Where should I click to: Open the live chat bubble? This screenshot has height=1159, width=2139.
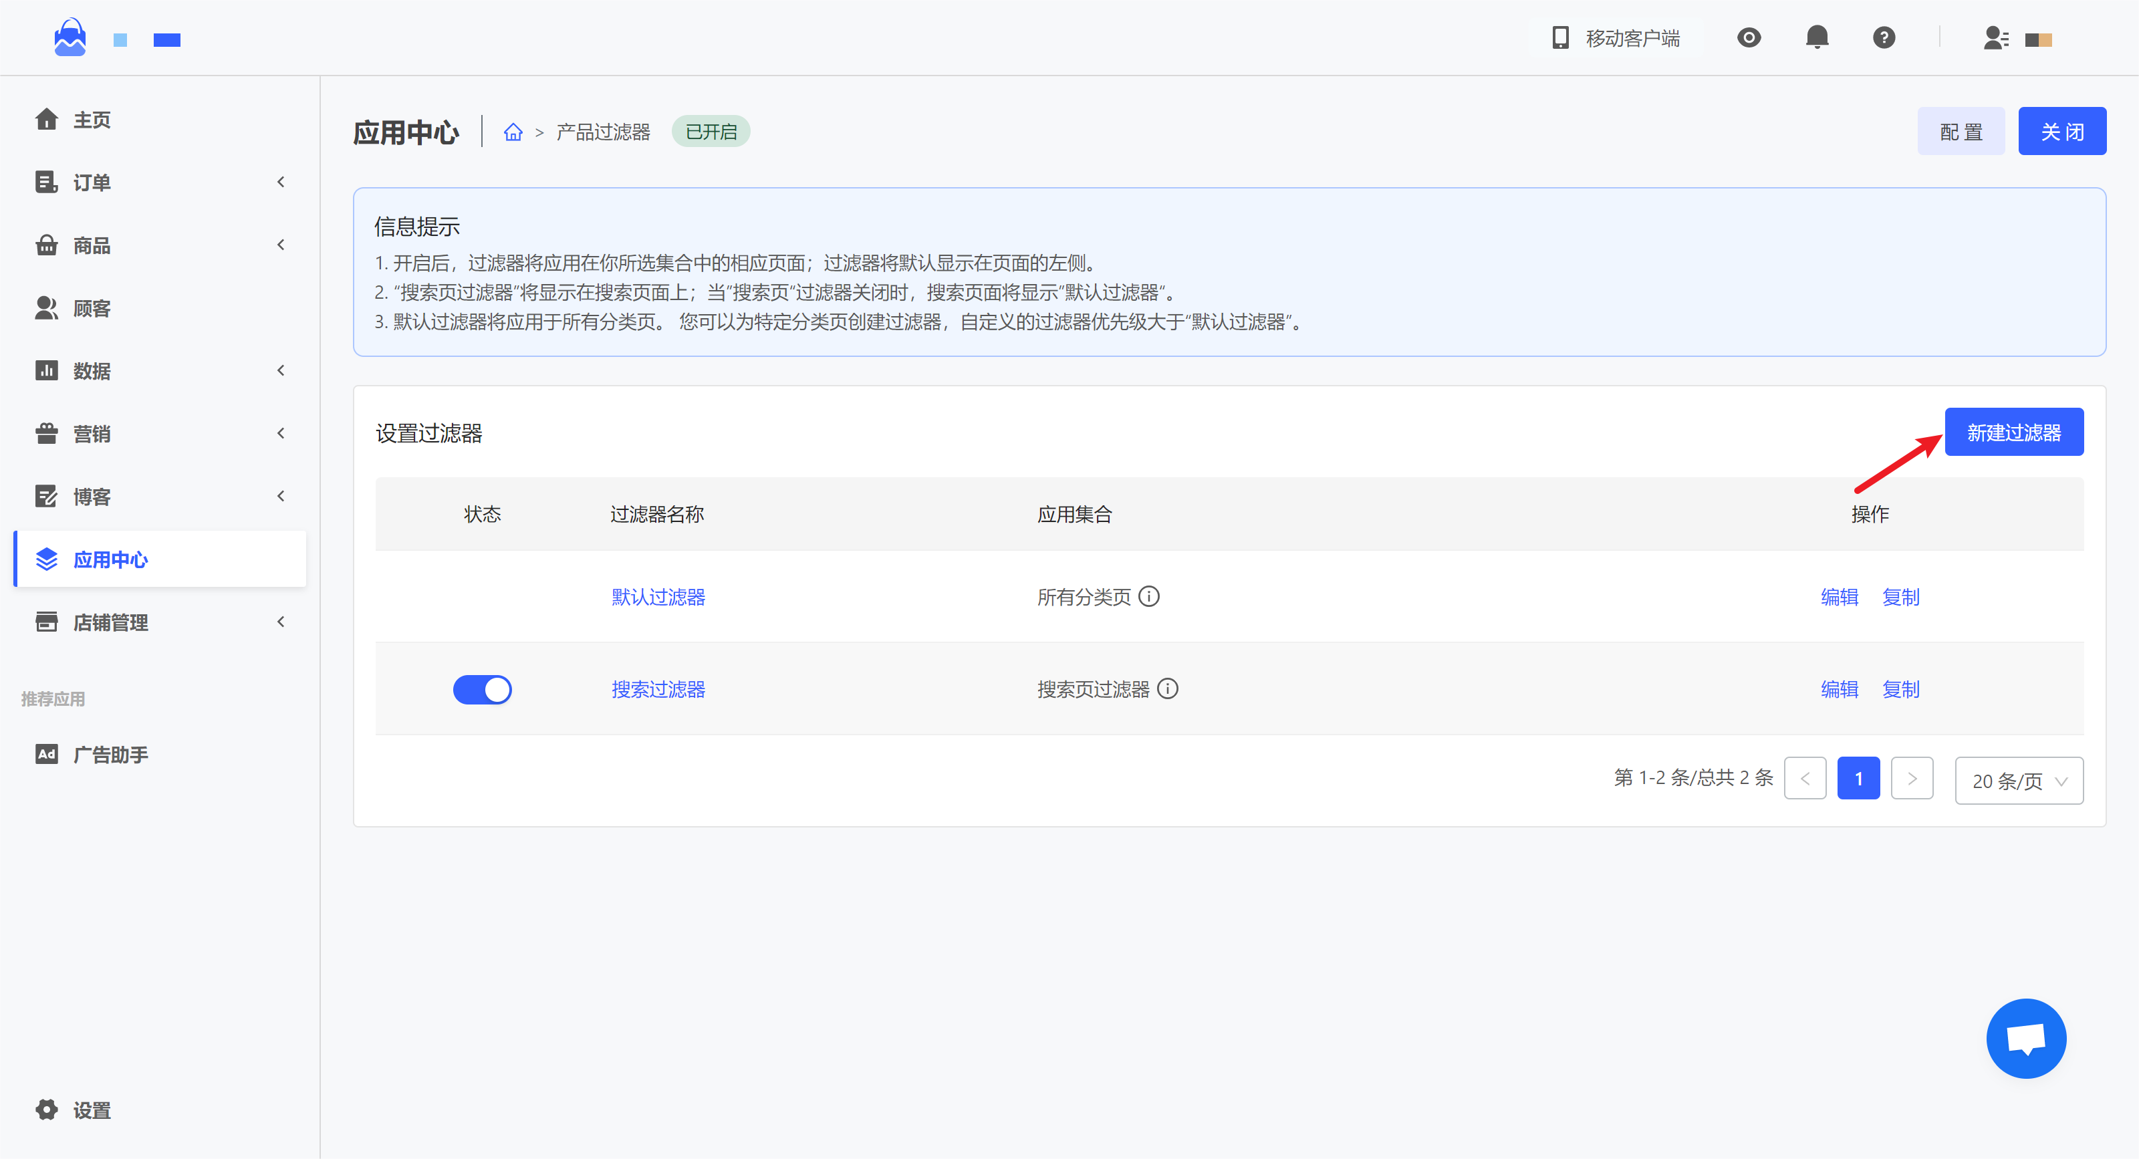2025,1038
